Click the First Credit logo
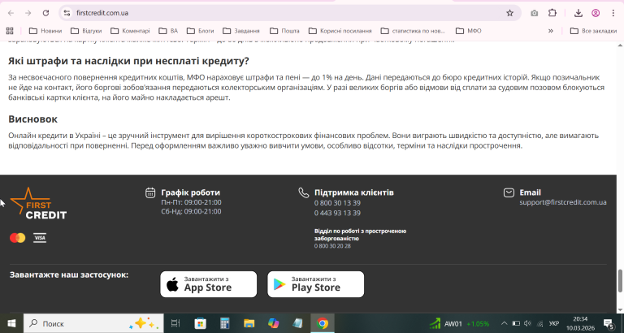The image size is (624, 333). [38, 203]
